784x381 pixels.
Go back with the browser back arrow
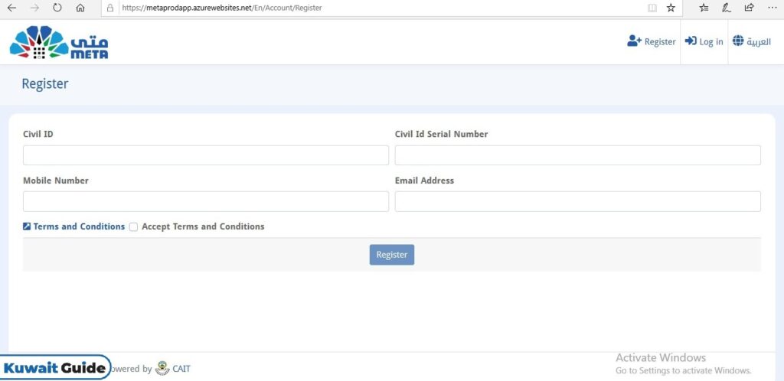[x=11, y=8]
